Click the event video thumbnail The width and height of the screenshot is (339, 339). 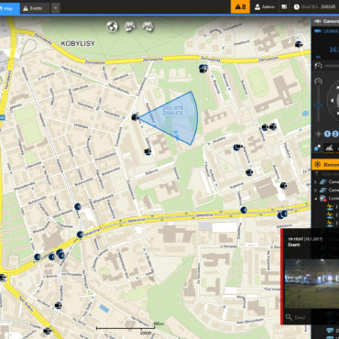(x=312, y=283)
